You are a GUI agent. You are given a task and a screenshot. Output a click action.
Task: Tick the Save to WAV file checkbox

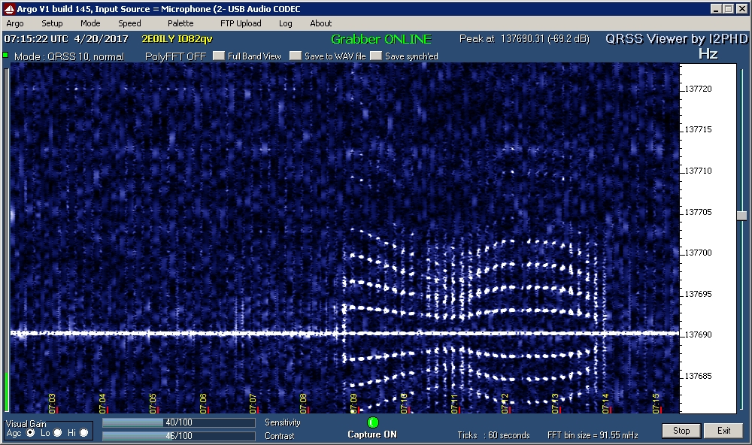click(296, 56)
